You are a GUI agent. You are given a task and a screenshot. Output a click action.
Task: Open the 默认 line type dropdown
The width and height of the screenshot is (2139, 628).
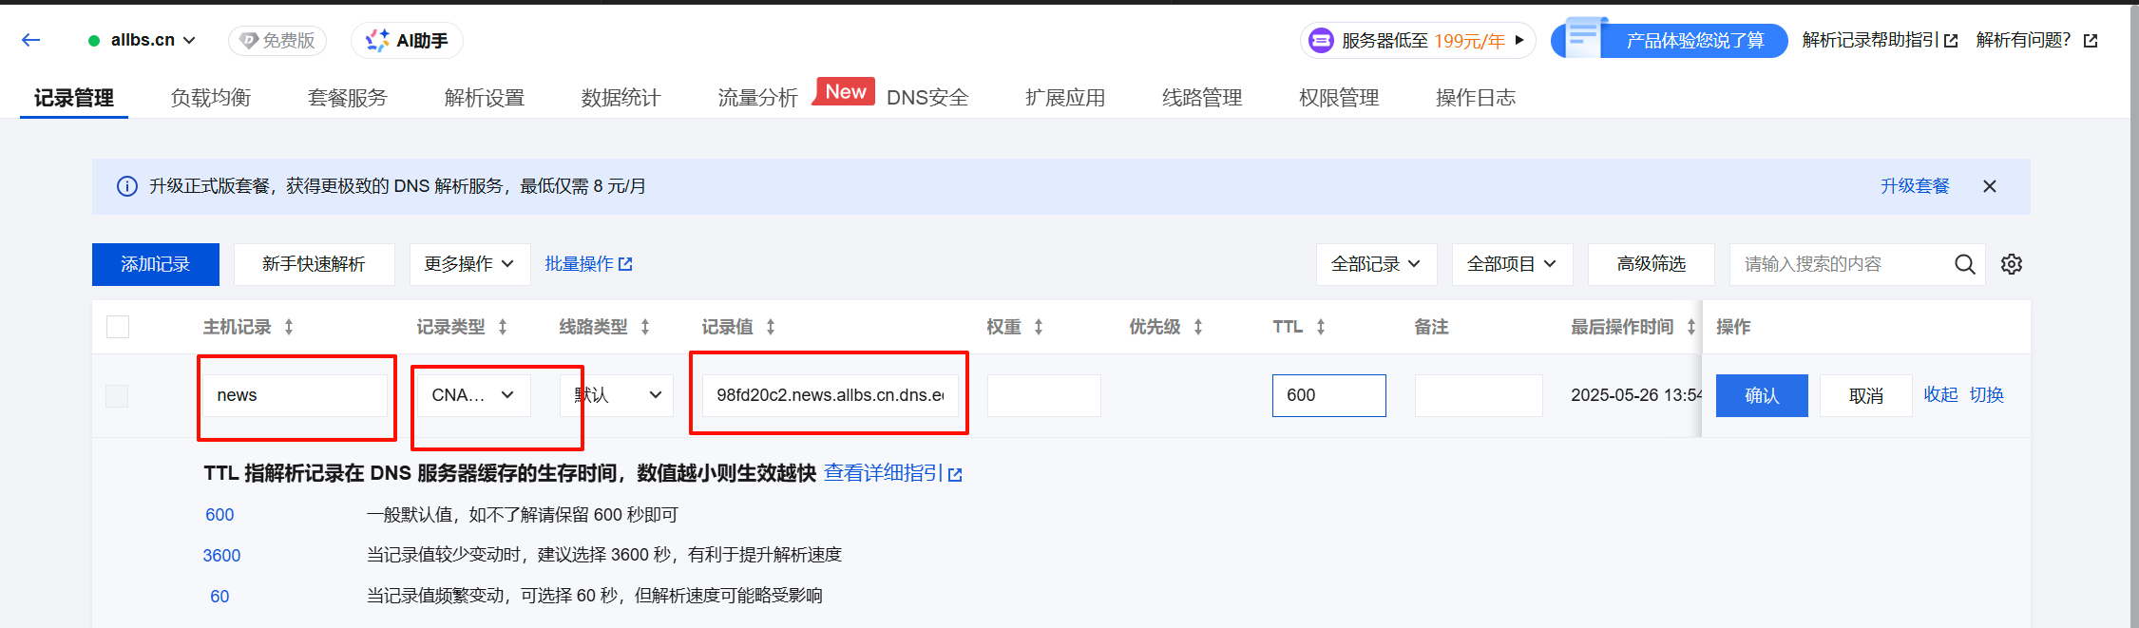[x=617, y=395]
